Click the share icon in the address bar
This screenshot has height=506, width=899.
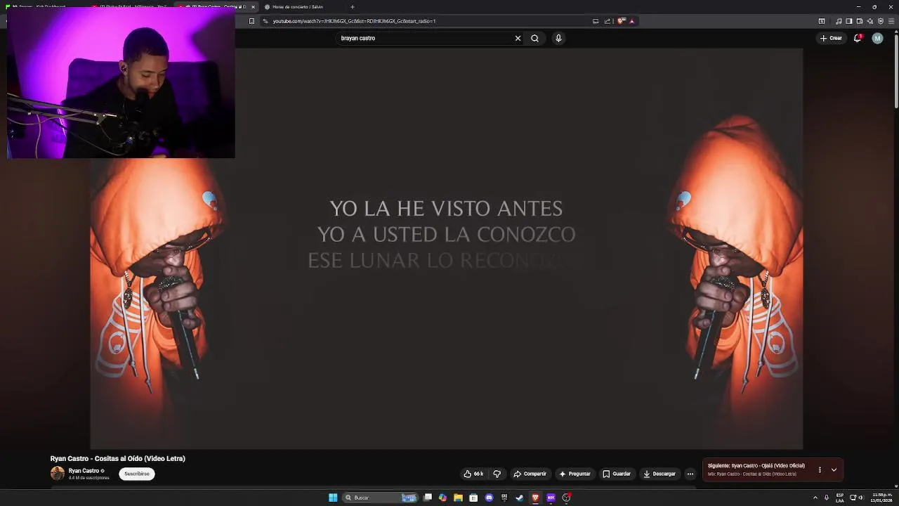click(x=608, y=21)
